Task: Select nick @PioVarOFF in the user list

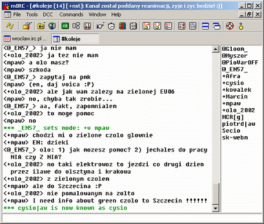Action: [x=240, y=63]
